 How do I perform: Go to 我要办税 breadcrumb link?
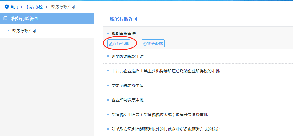[x=35, y=7]
